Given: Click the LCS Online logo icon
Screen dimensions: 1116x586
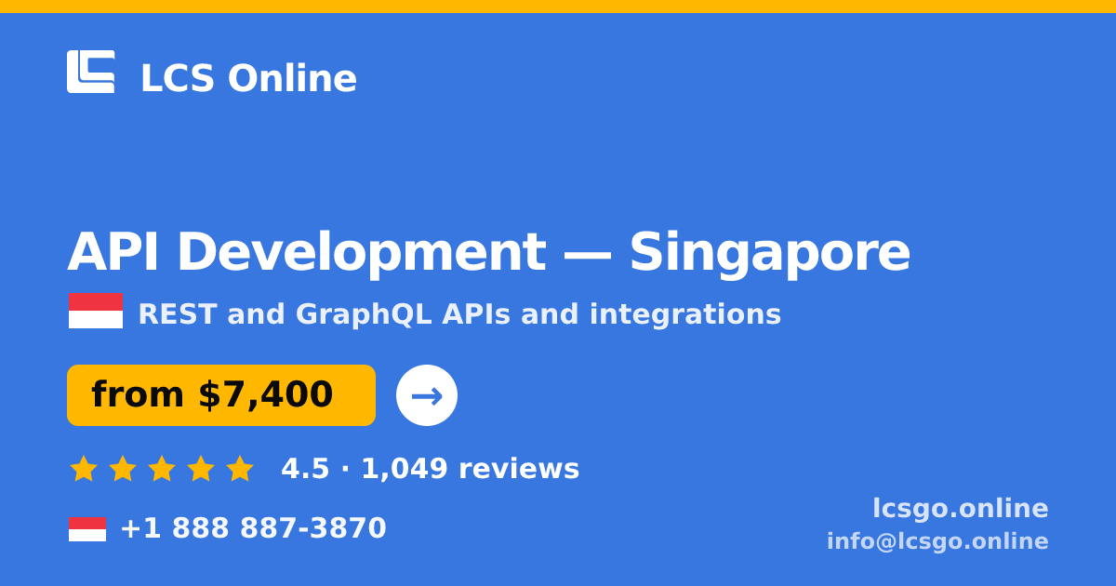Looking at the screenshot, I should 91,72.
